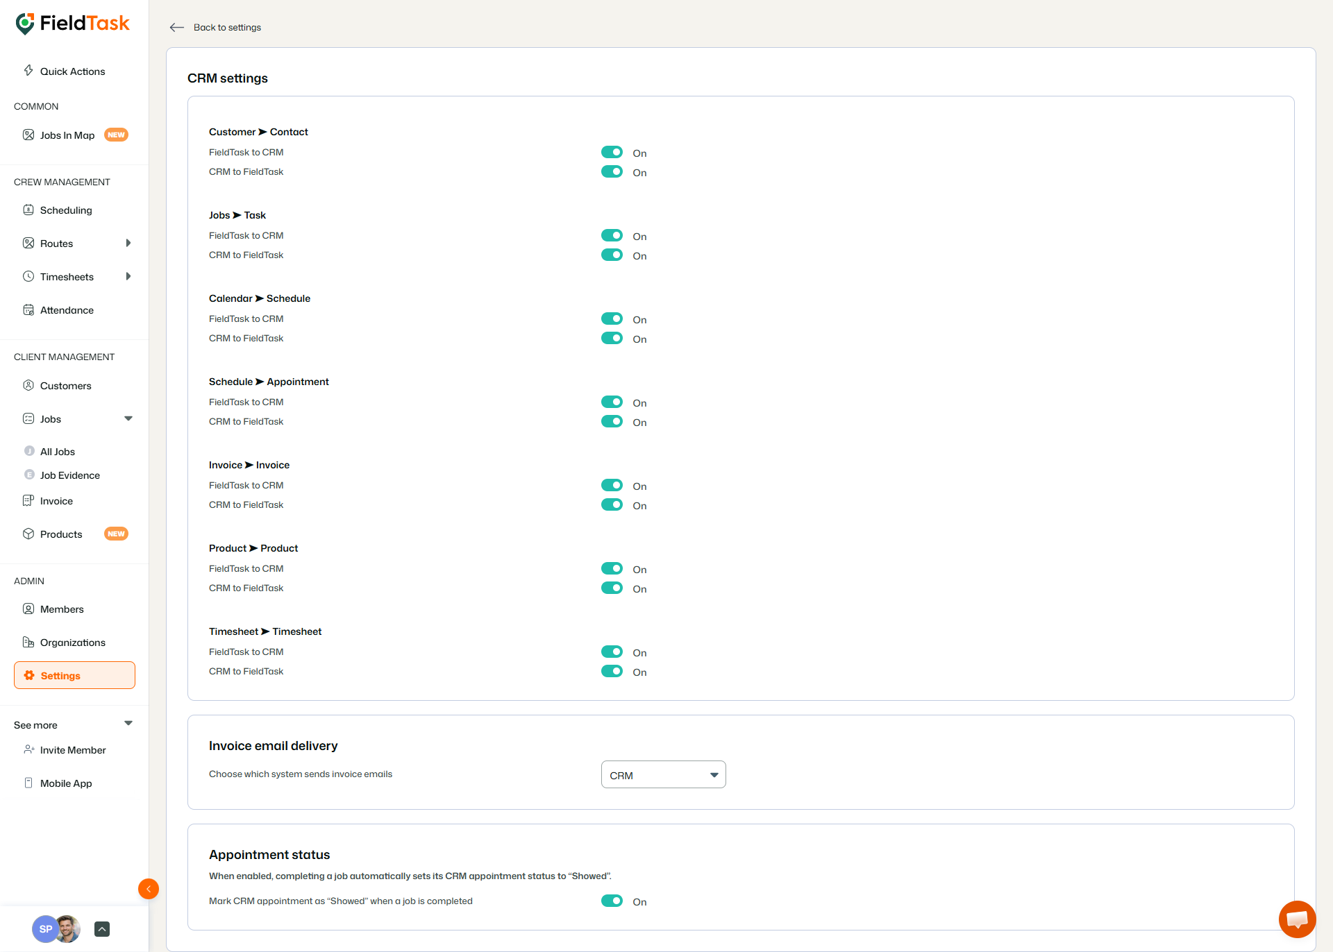Click the SP user avatar
1333x952 pixels.
click(45, 929)
